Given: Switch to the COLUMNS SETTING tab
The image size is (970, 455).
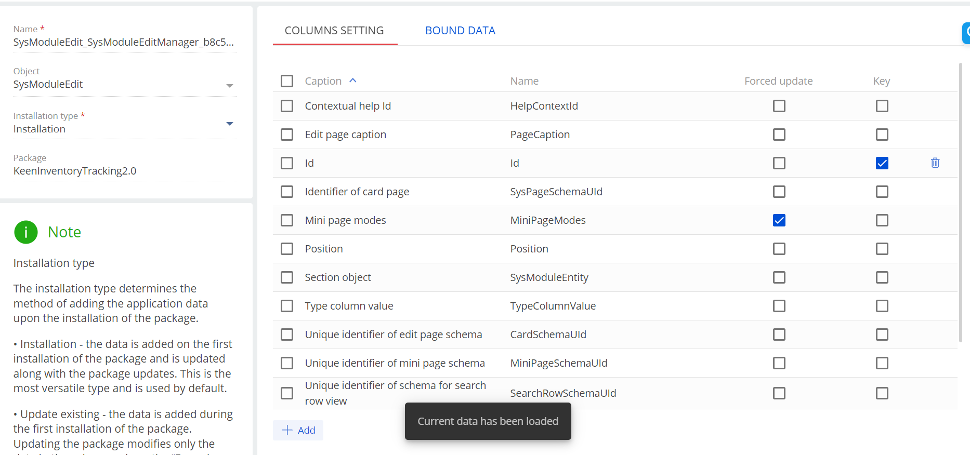Looking at the screenshot, I should (334, 31).
